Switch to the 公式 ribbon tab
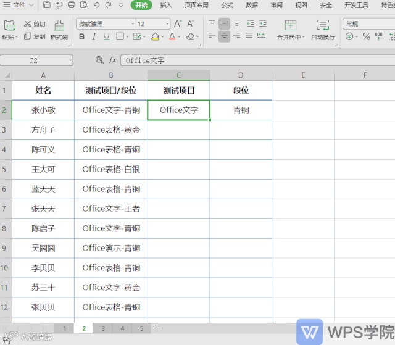 click(227, 5)
